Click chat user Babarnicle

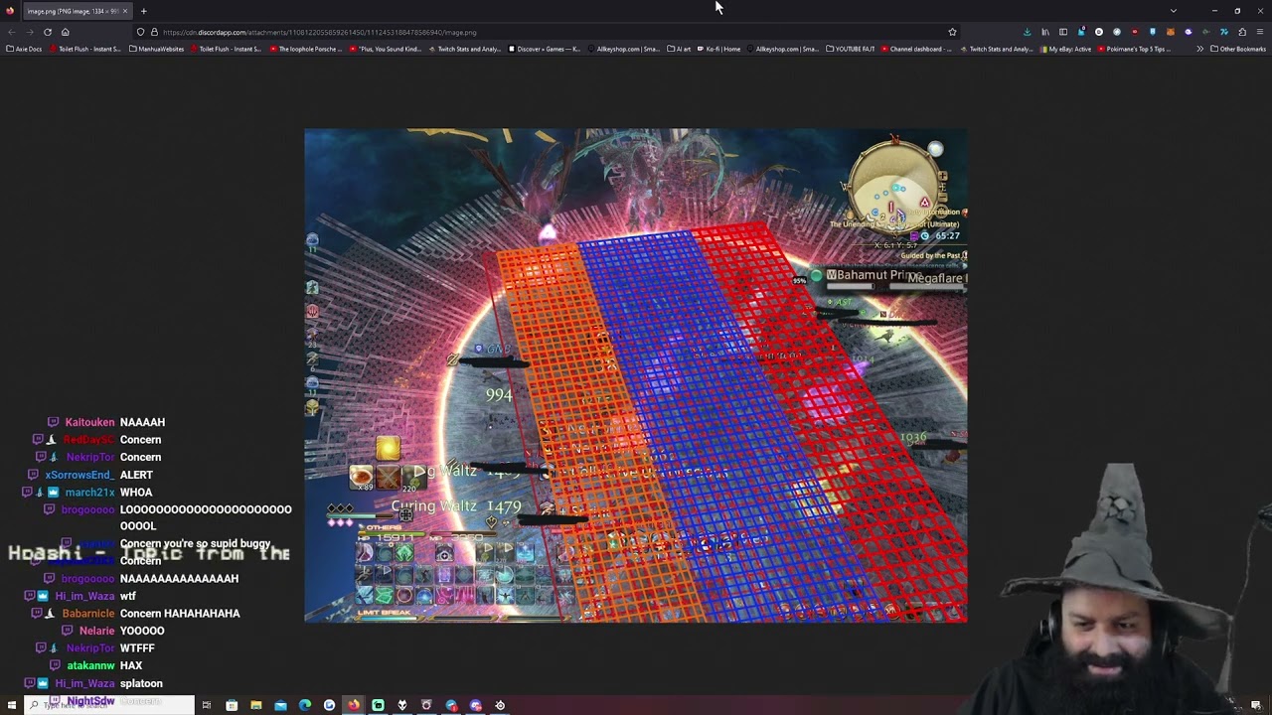tap(88, 614)
